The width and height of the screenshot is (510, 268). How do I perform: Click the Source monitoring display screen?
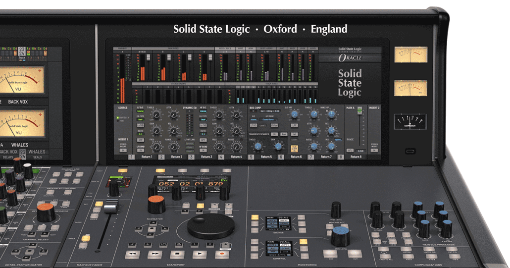point(278,223)
